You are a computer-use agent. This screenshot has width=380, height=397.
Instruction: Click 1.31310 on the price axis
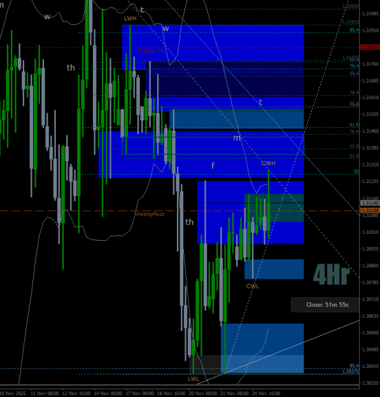coord(370,165)
